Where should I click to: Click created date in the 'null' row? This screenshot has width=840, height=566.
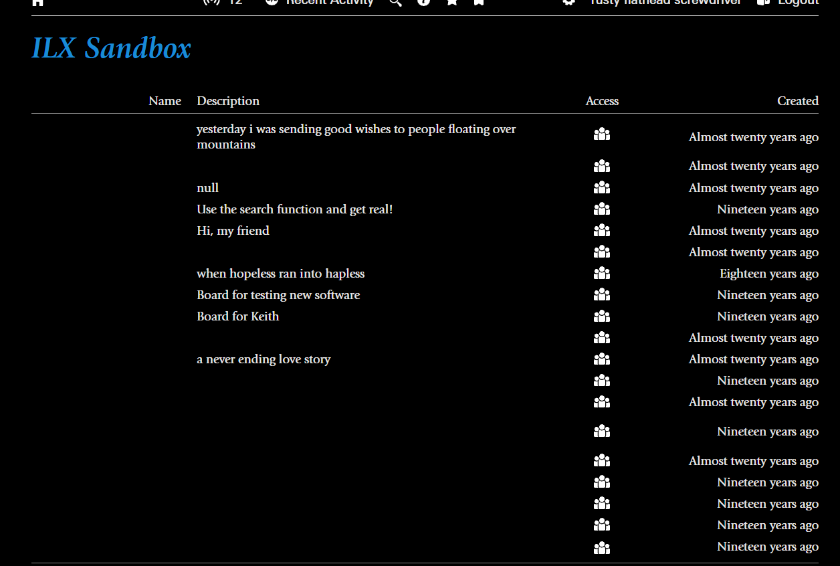click(754, 188)
